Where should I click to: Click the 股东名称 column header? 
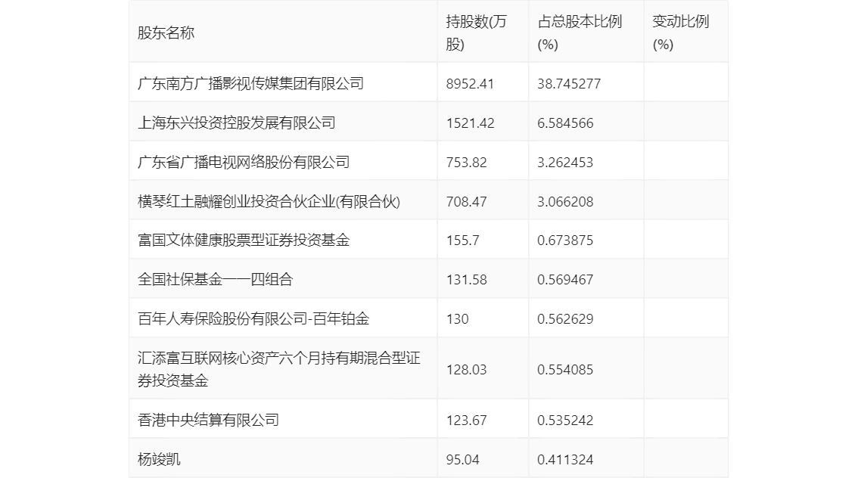click(x=166, y=33)
